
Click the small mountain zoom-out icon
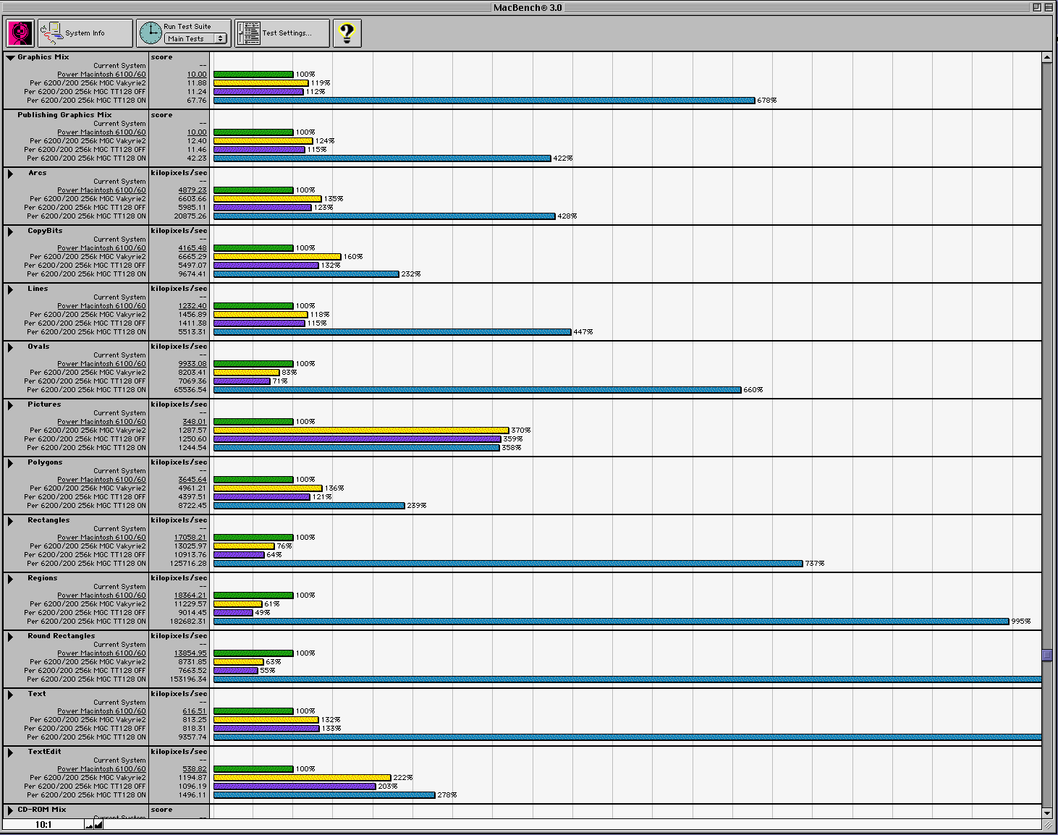pyautogui.click(x=89, y=825)
